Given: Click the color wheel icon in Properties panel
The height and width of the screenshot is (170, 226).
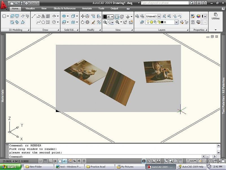Looking at the screenshot, I should click(198, 16).
